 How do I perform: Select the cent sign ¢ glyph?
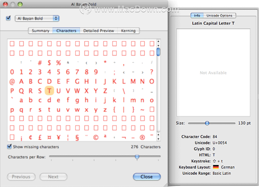[x=31, y=137]
